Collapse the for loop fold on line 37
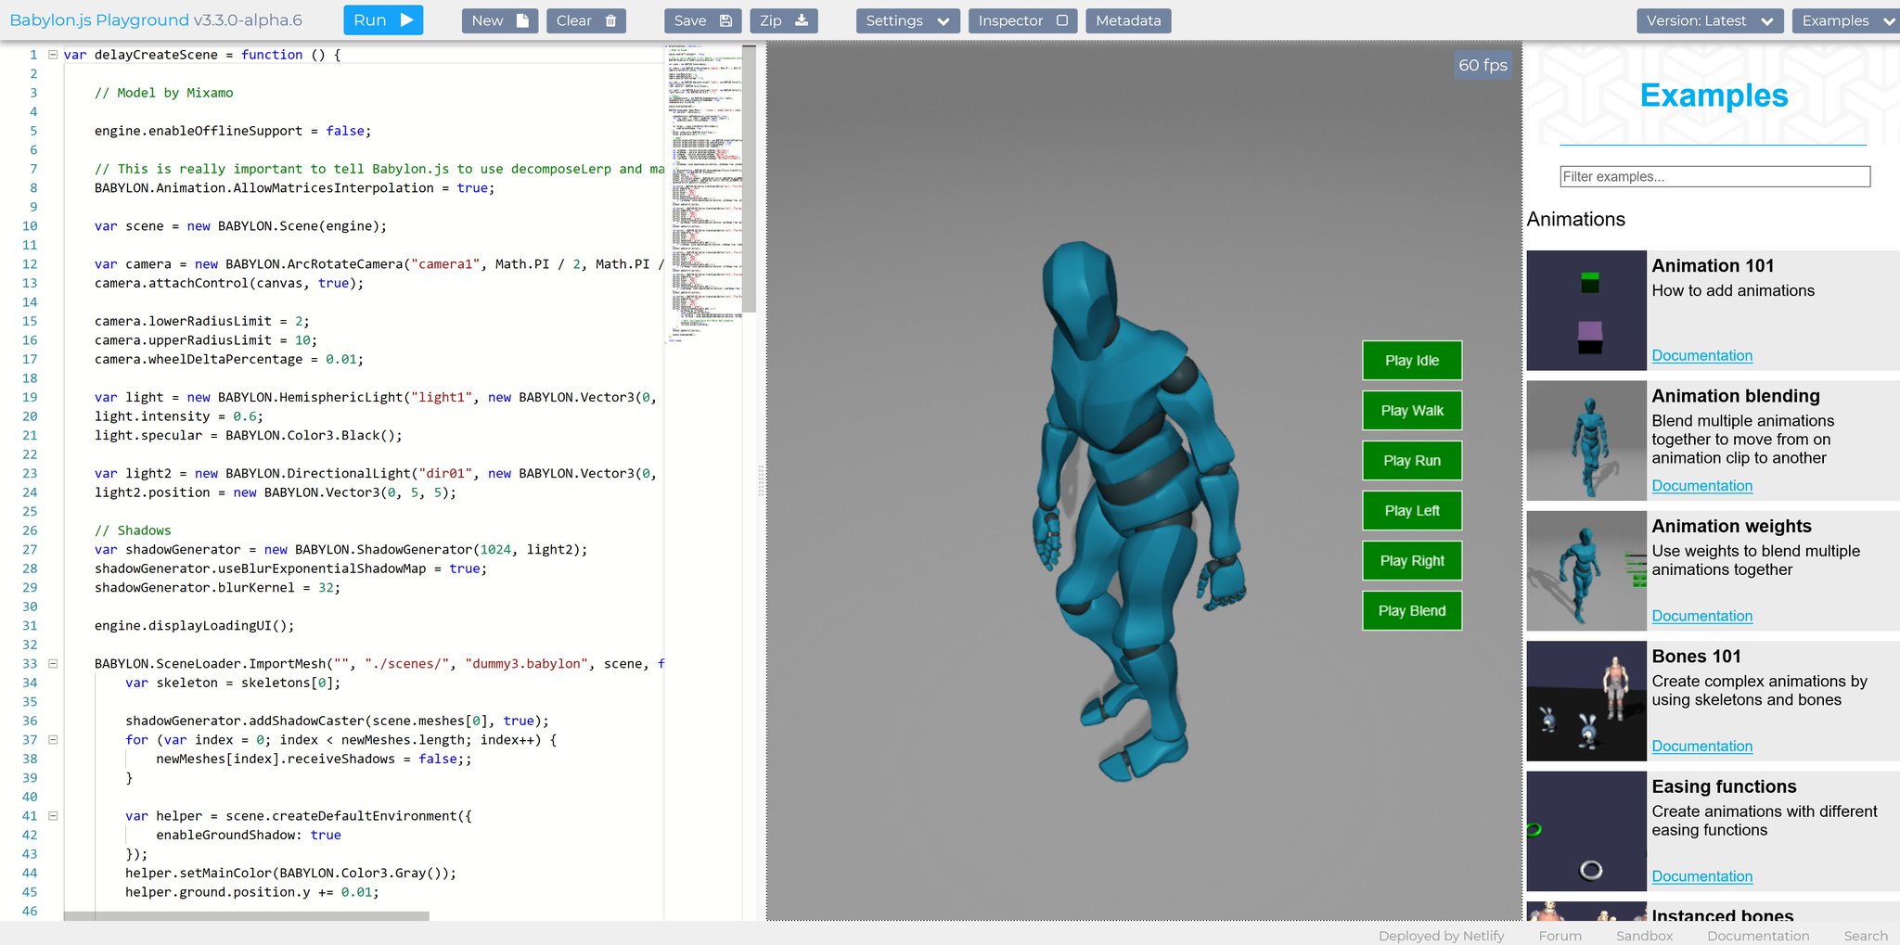The width and height of the screenshot is (1900, 945). pyautogui.click(x=53, y=740)
